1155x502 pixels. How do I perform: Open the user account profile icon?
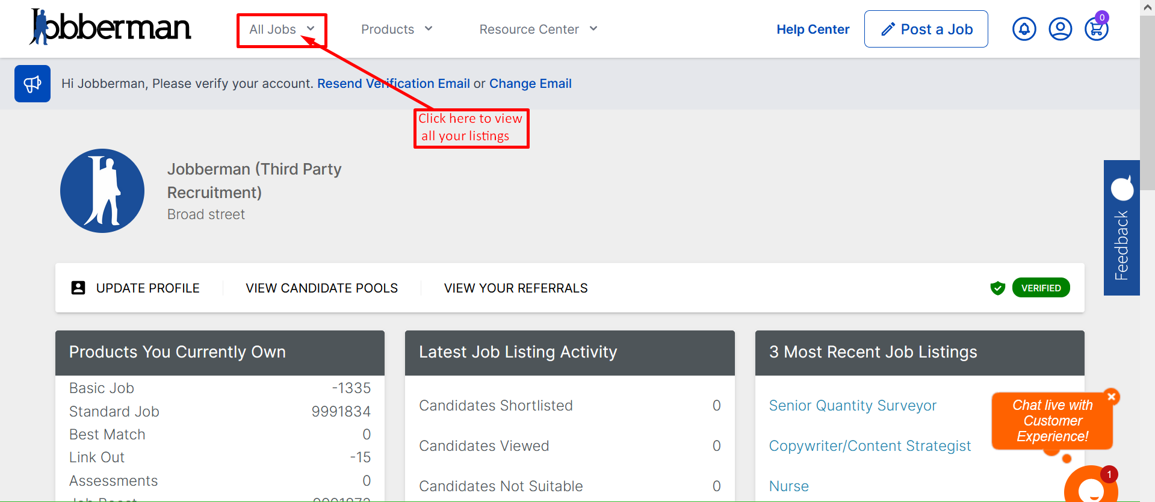coord(1060,29)
